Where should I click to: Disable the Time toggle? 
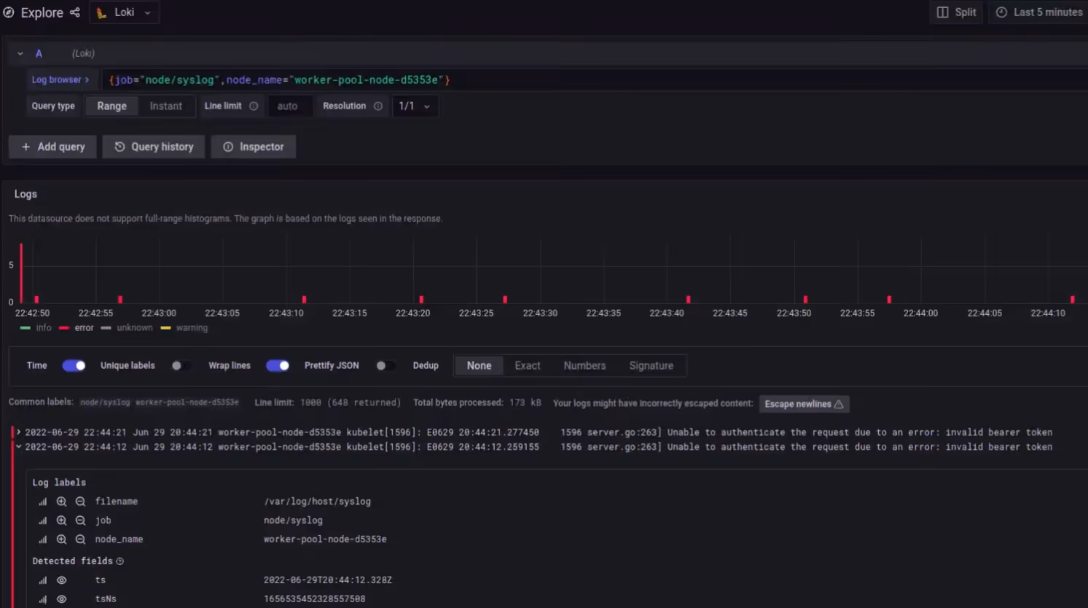coord(74,365)
